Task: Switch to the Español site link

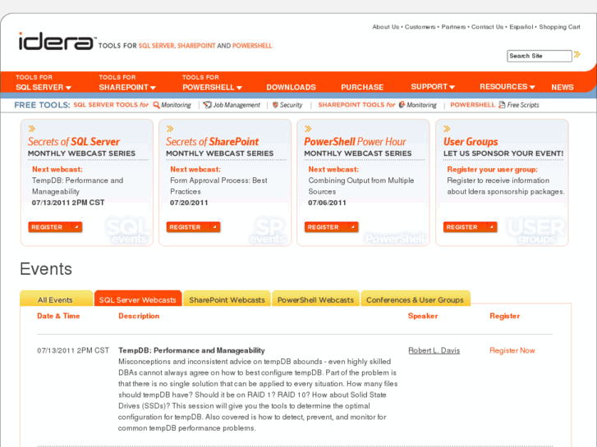Action: 521,27
